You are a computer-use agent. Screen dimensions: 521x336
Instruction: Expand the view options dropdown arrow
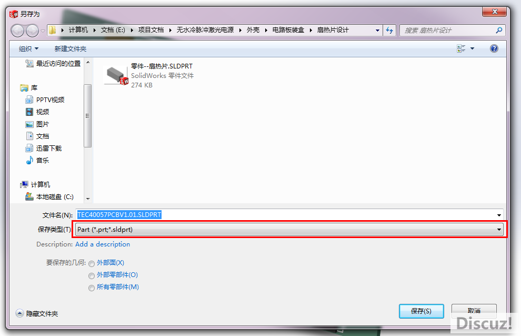[472, 48]
